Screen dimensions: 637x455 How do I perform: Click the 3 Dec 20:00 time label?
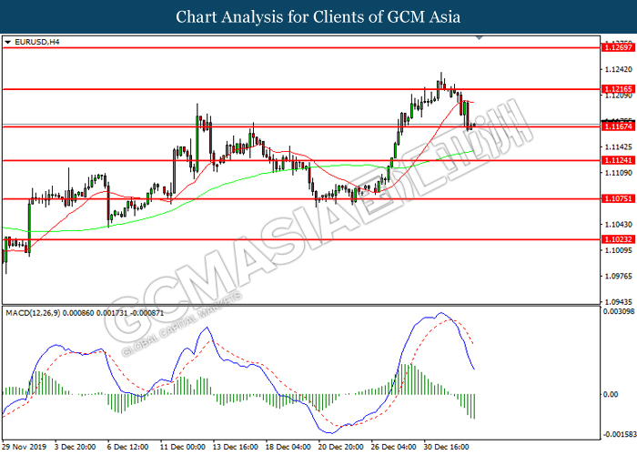coord(75,447)
